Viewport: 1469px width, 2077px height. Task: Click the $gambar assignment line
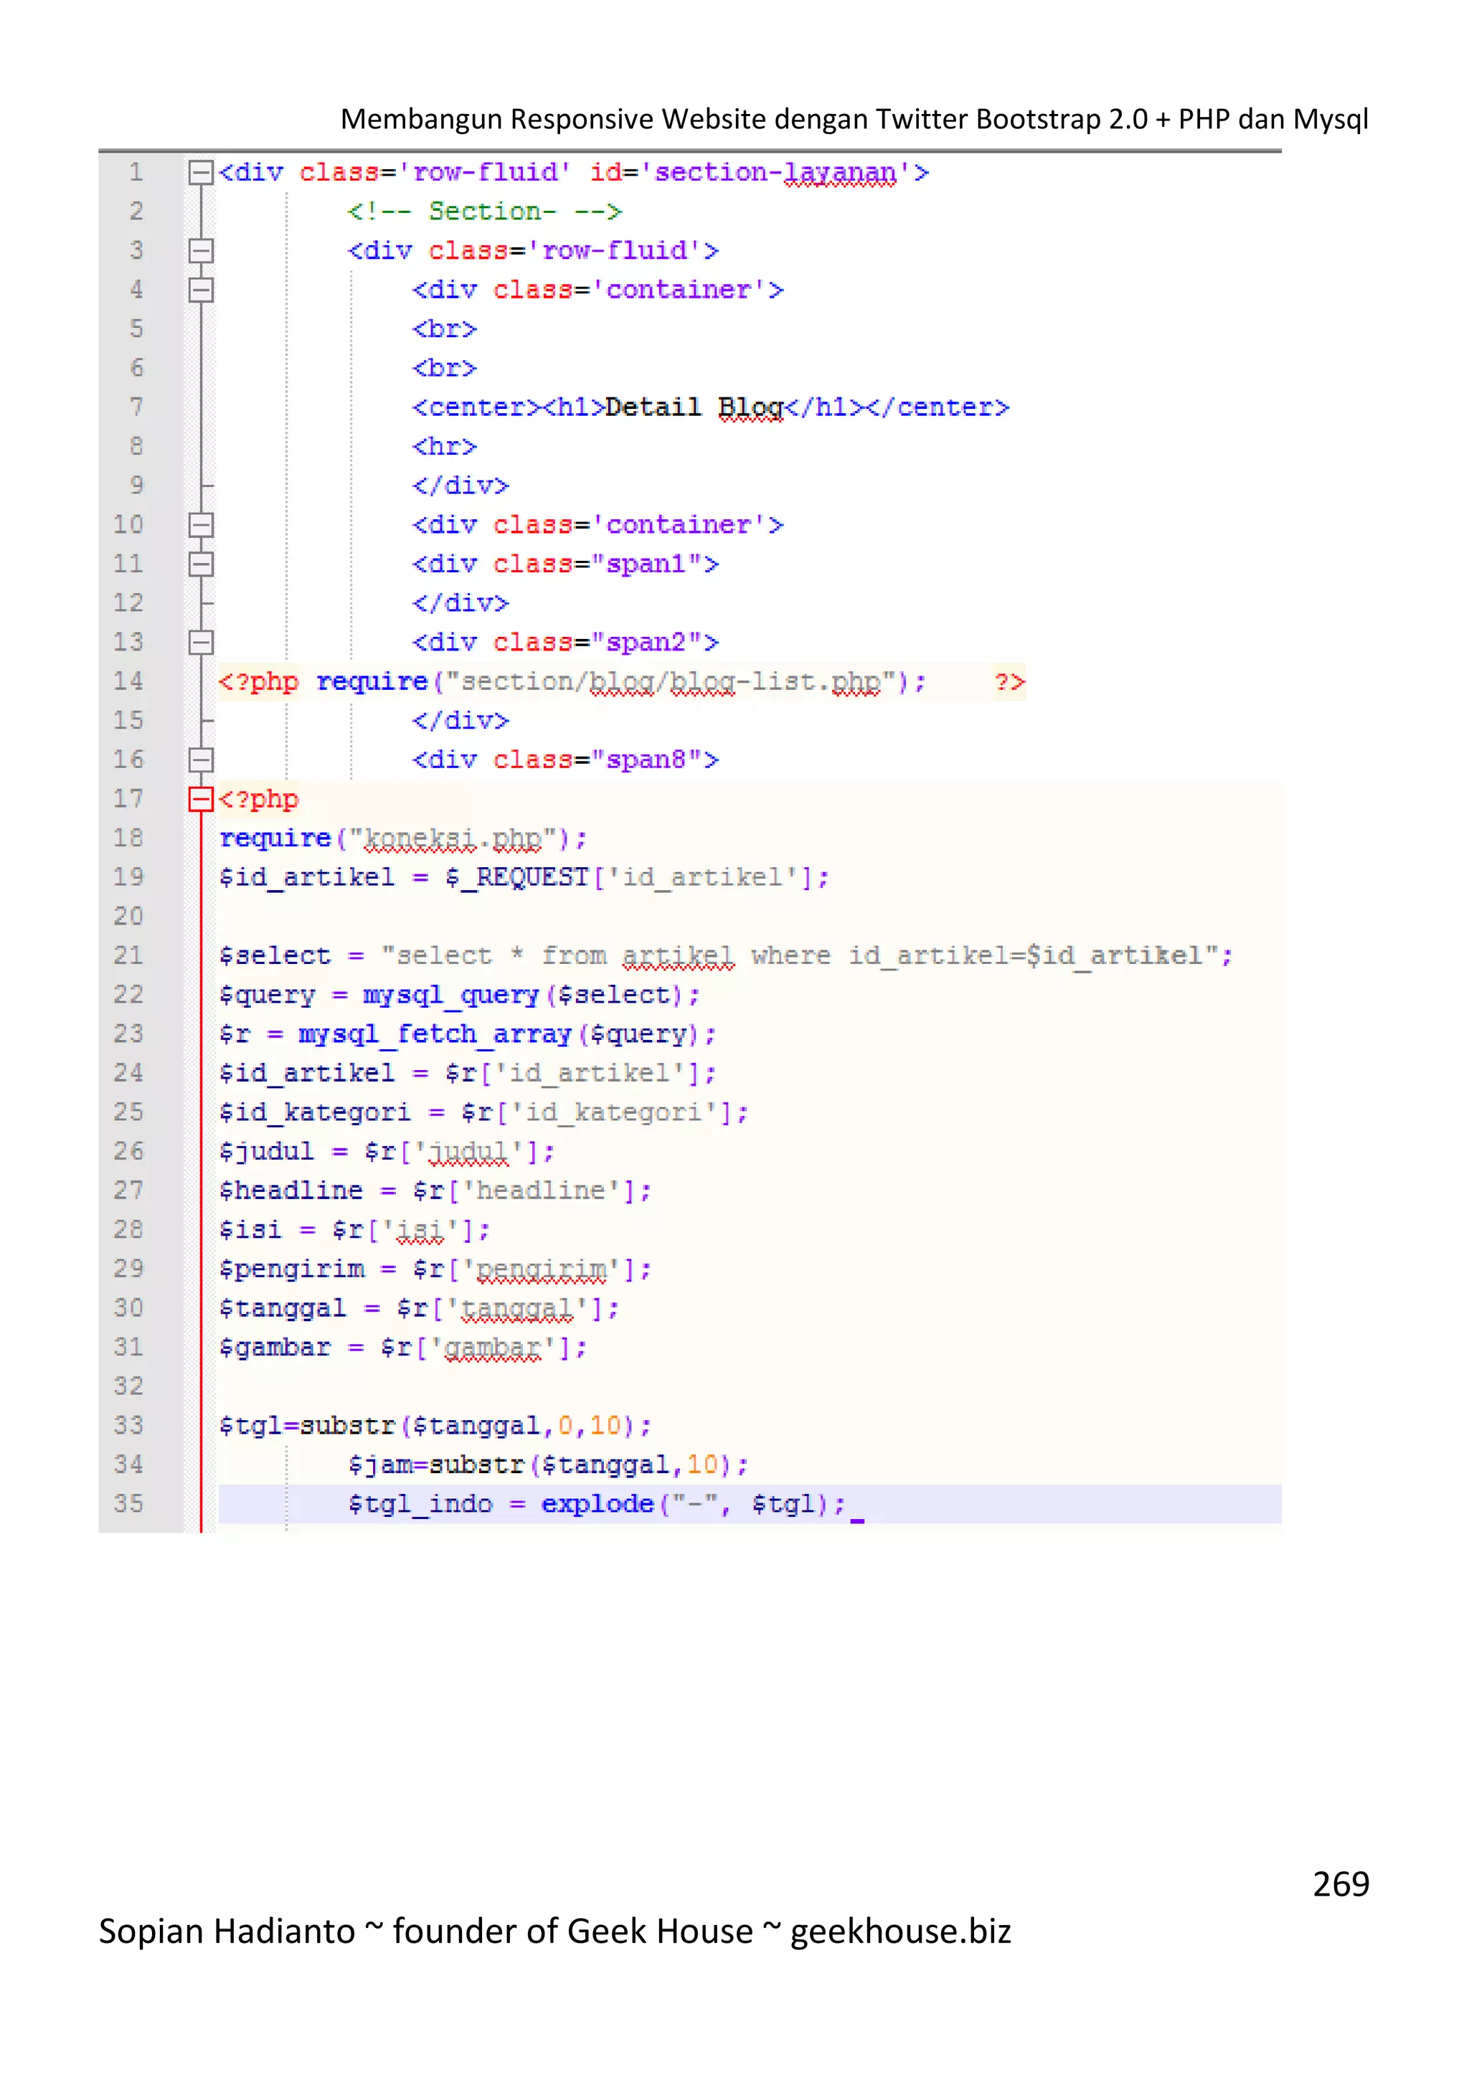[x=403, y=1348]
